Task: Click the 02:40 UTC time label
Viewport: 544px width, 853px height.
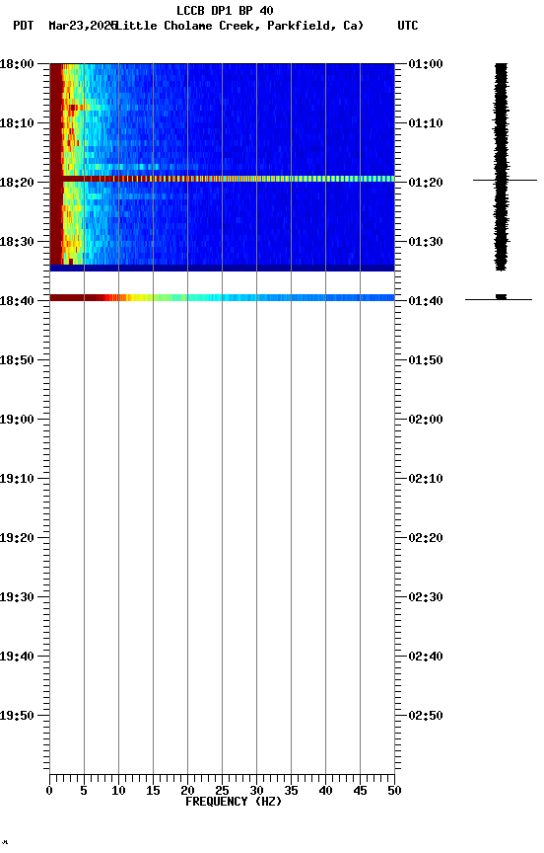Action: (426, 657)
